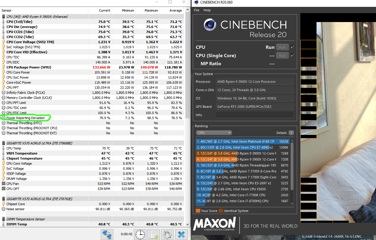Click fan icon beside CPU Fan row
376x240 pixels.
pos(3,184)
